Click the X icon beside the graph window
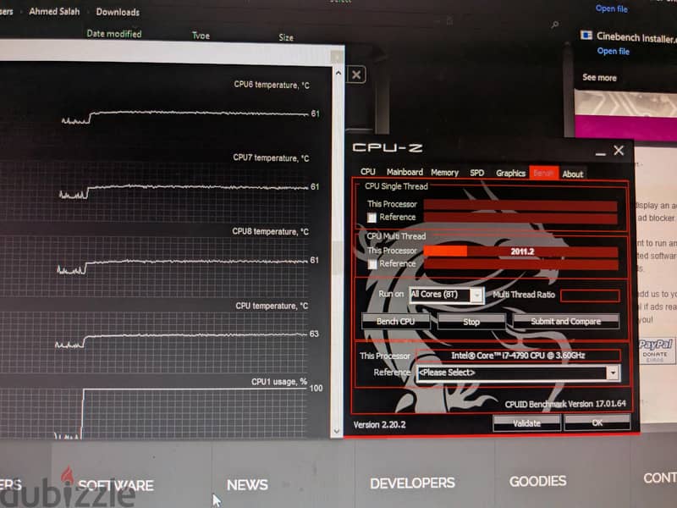The image size is (677, 508). 356,75
